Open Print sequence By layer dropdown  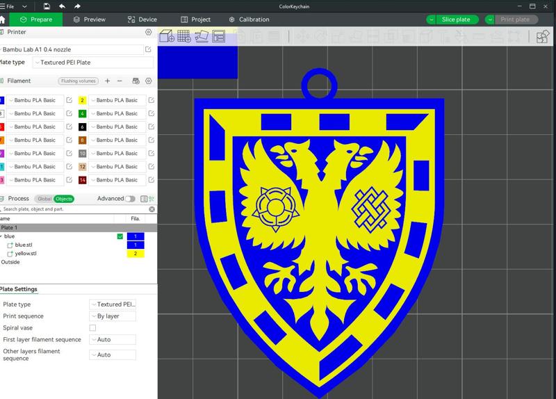[113, 316]
